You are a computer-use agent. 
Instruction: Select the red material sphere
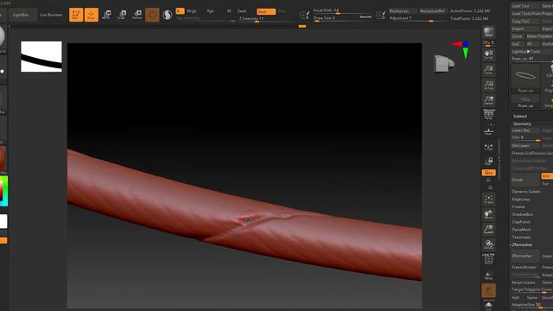[3, 158]
